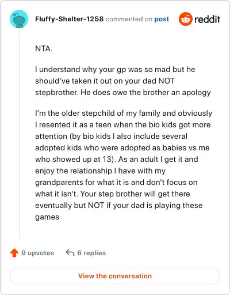
Task: Click the final word "games"
Action: (x=47, y=217)
